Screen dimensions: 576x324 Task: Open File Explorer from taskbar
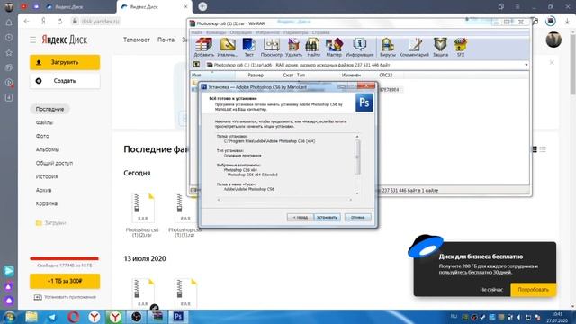click(31, 317)
